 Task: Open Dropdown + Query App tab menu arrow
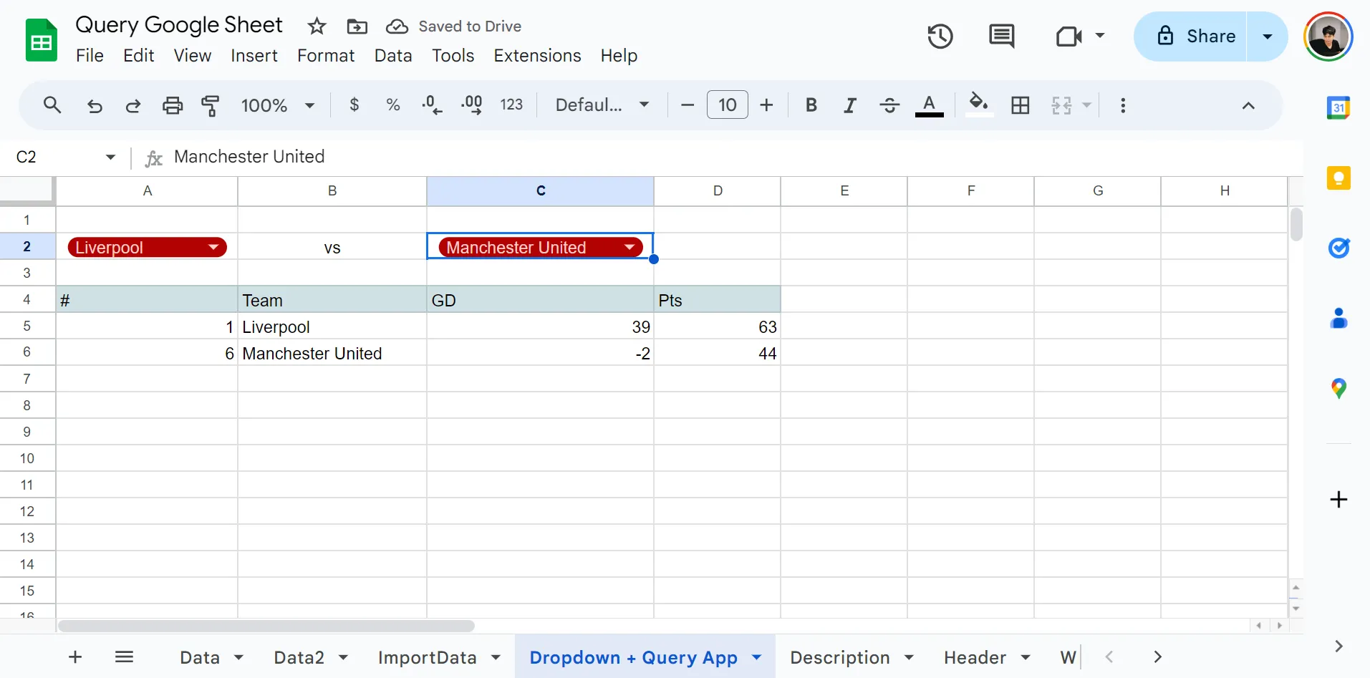756,657
